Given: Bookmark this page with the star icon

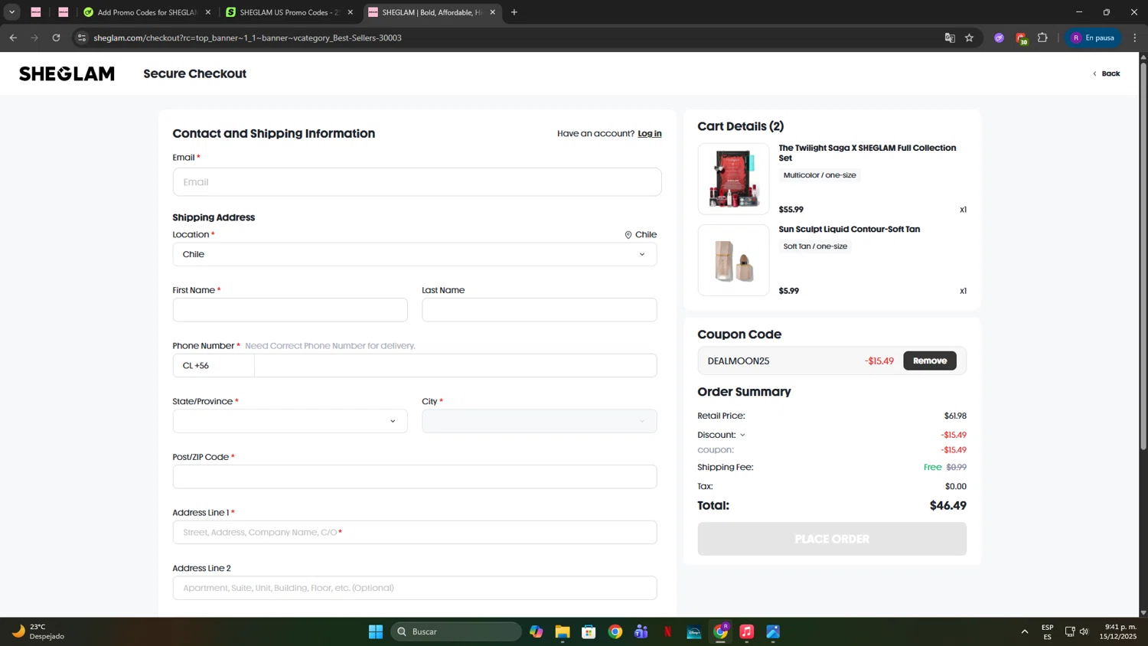Looking at the screenshot, I should pos(969,38).
